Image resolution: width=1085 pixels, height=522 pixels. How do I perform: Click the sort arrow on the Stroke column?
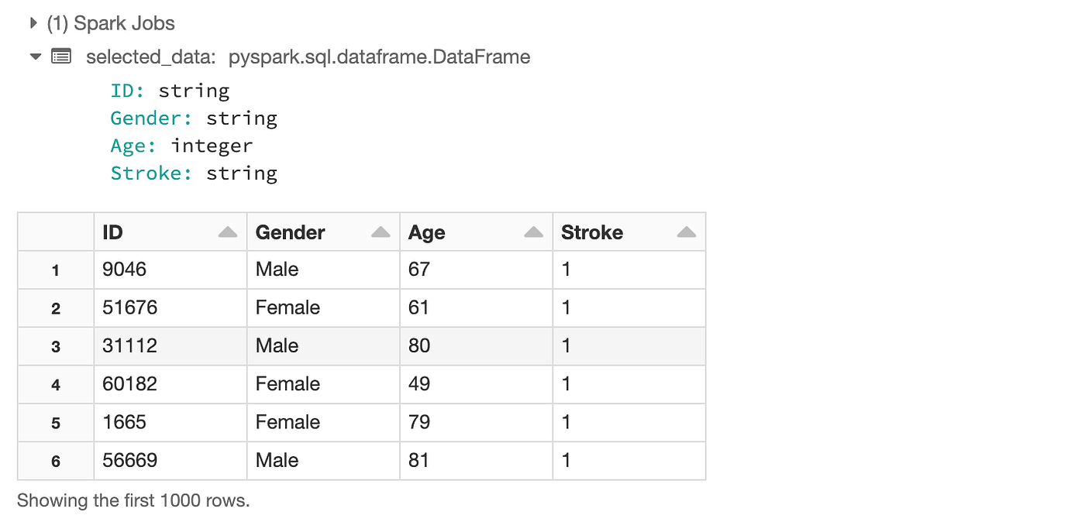click(x=687, y=231)
